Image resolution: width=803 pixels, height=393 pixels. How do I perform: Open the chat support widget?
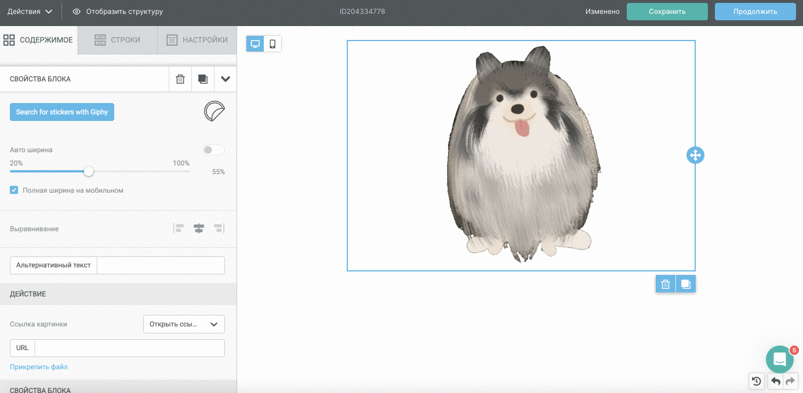(x=780, y=359)
